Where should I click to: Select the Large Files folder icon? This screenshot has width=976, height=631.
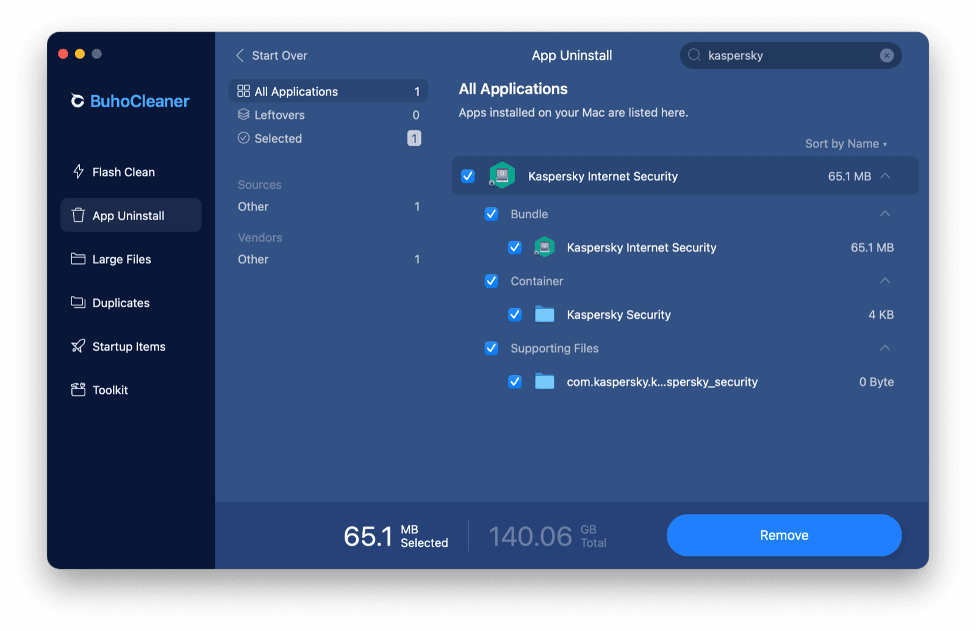78,258
